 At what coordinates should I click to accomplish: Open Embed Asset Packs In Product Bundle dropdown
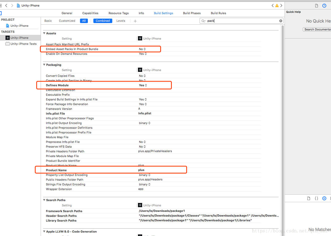tap(142, 49)
